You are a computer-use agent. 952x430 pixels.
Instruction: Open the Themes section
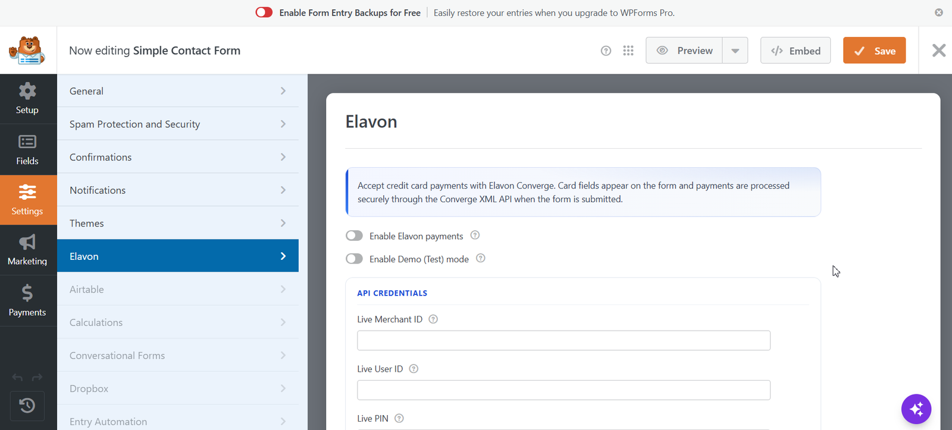(x=178, y=223)
